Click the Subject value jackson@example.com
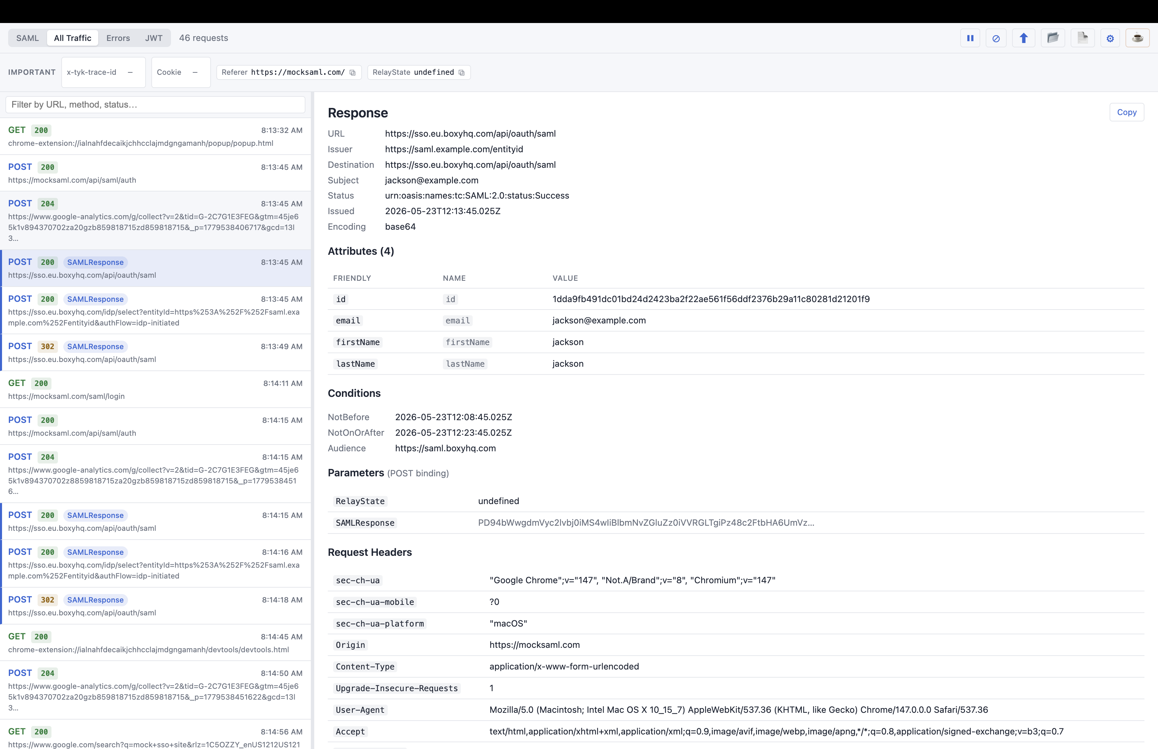 pyautogui.click(x=432, y=180)
